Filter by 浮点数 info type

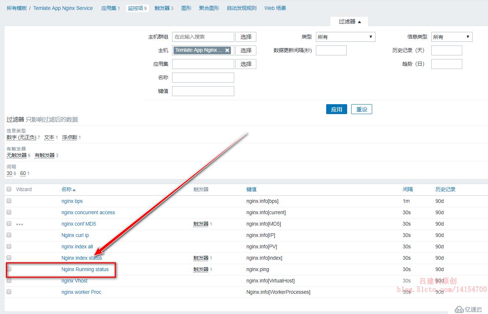click(x=70, y=137)
